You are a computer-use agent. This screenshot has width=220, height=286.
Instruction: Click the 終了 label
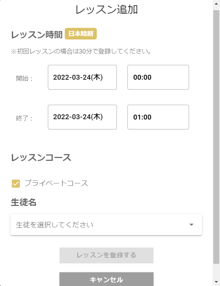(x=24, y=118)
